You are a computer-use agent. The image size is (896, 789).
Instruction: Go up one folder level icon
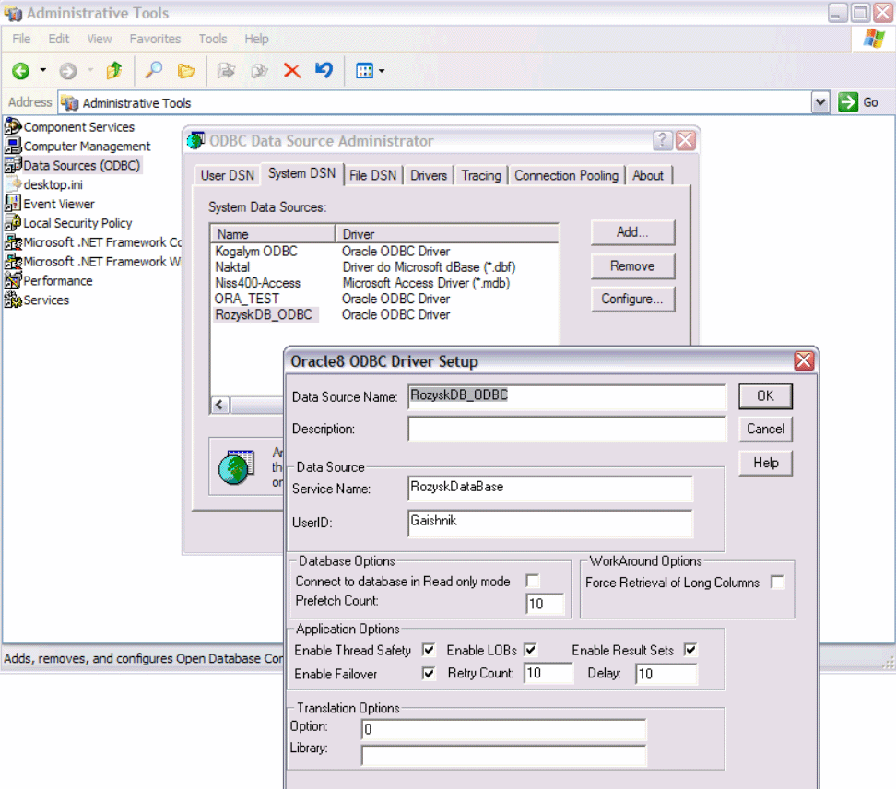pyautogui.click(x=114, y=71)
